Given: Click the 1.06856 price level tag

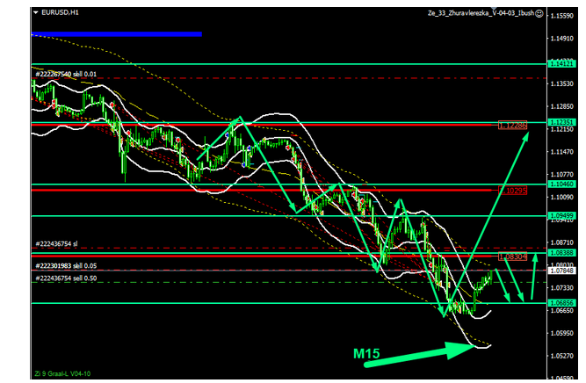Looking at the screenshot, I should coord(562,302).
